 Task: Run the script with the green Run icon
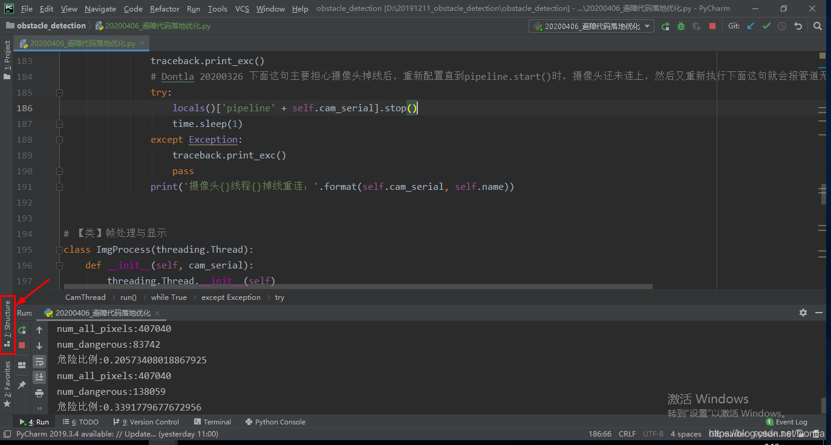[x=666, y=25]
